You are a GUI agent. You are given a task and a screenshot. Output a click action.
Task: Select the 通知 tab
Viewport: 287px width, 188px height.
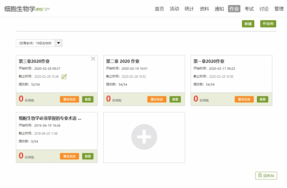219,9
